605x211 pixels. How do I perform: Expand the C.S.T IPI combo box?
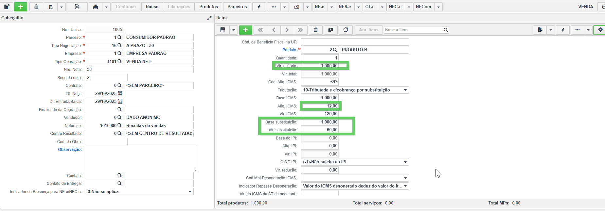tap(405, 162)
